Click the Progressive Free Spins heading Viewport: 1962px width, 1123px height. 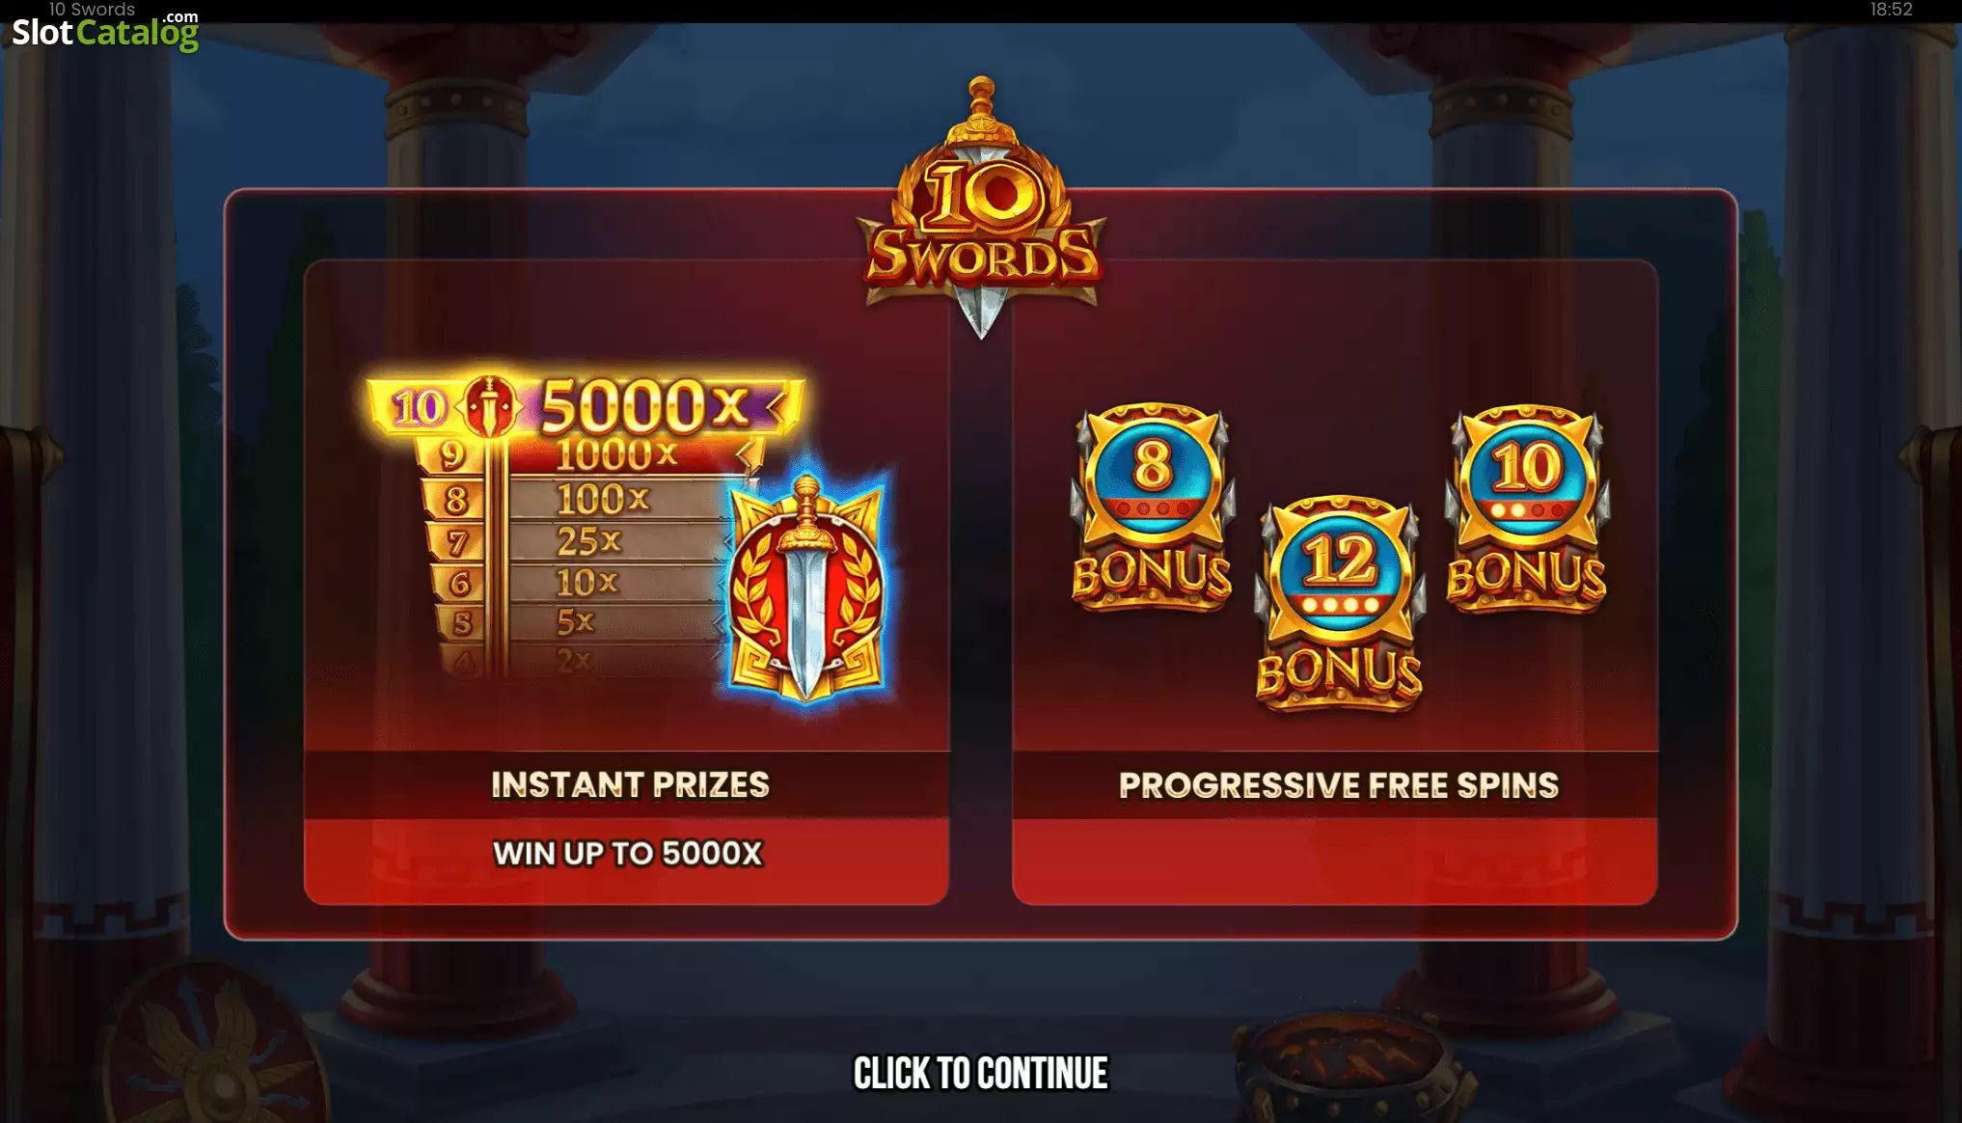[1338, 785]
